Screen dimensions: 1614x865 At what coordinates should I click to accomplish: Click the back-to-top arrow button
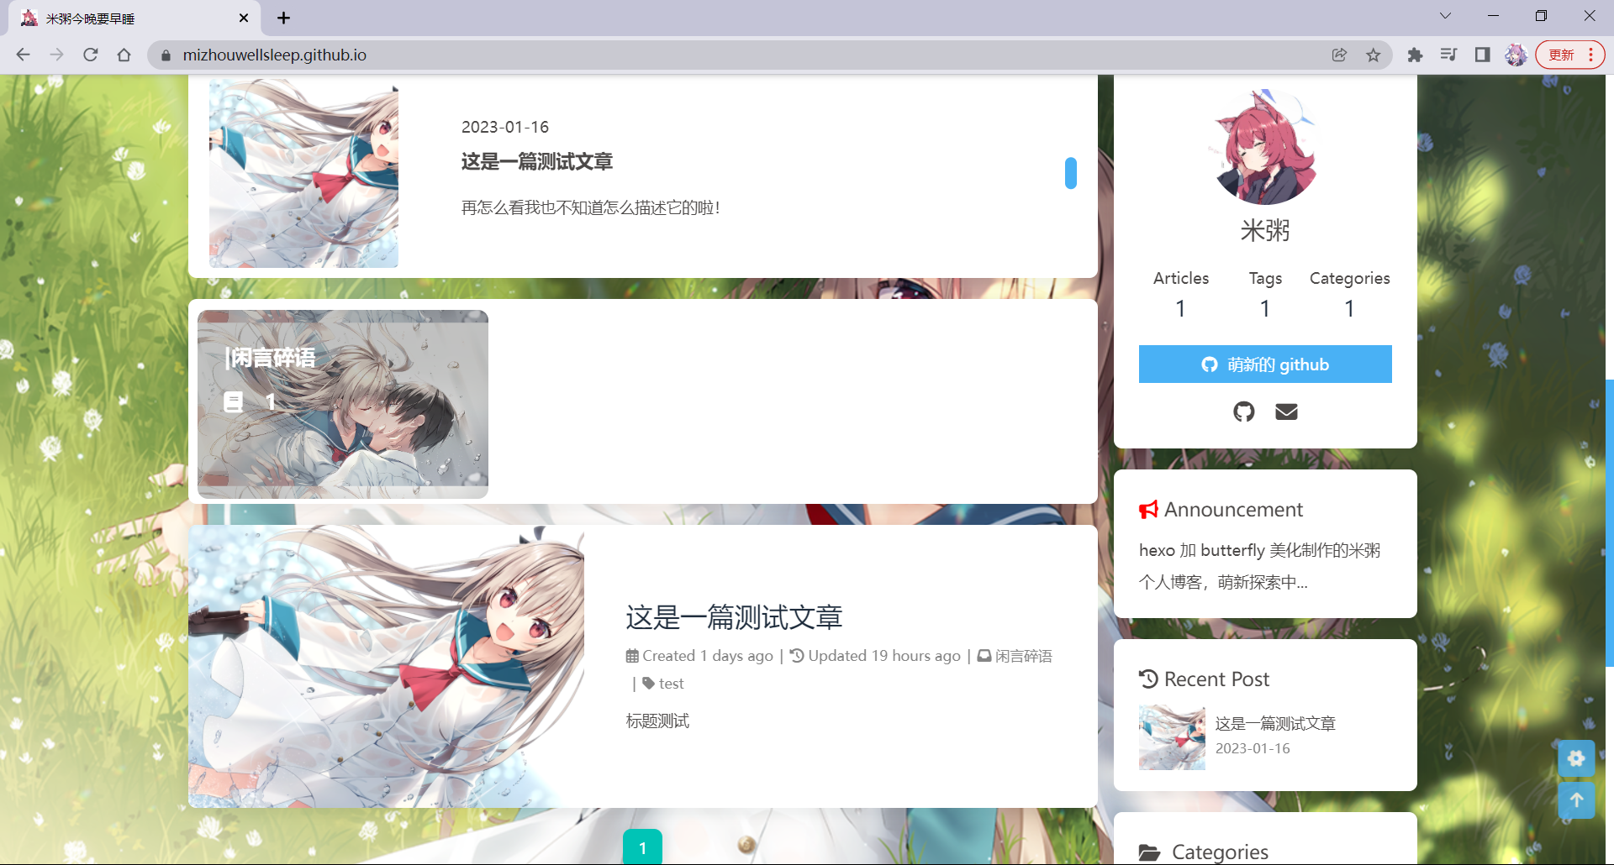point(1576,800)
